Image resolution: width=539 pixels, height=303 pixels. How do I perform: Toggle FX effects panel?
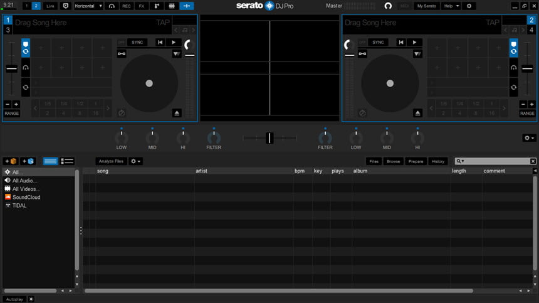pyautogui.click(x=142, y=6)
